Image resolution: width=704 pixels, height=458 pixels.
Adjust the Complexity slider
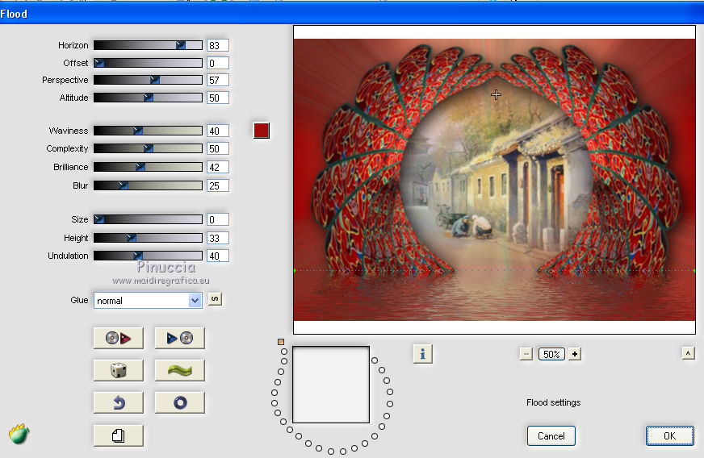tap(148, 148)
